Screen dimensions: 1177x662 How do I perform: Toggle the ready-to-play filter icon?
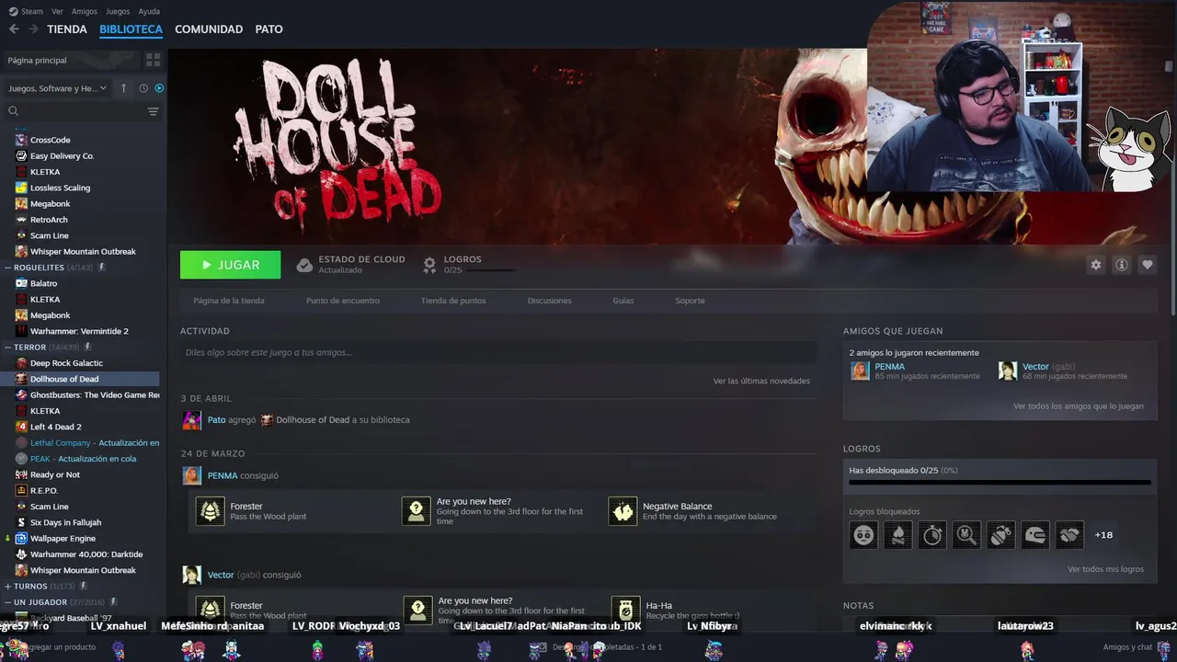[159, 88]
